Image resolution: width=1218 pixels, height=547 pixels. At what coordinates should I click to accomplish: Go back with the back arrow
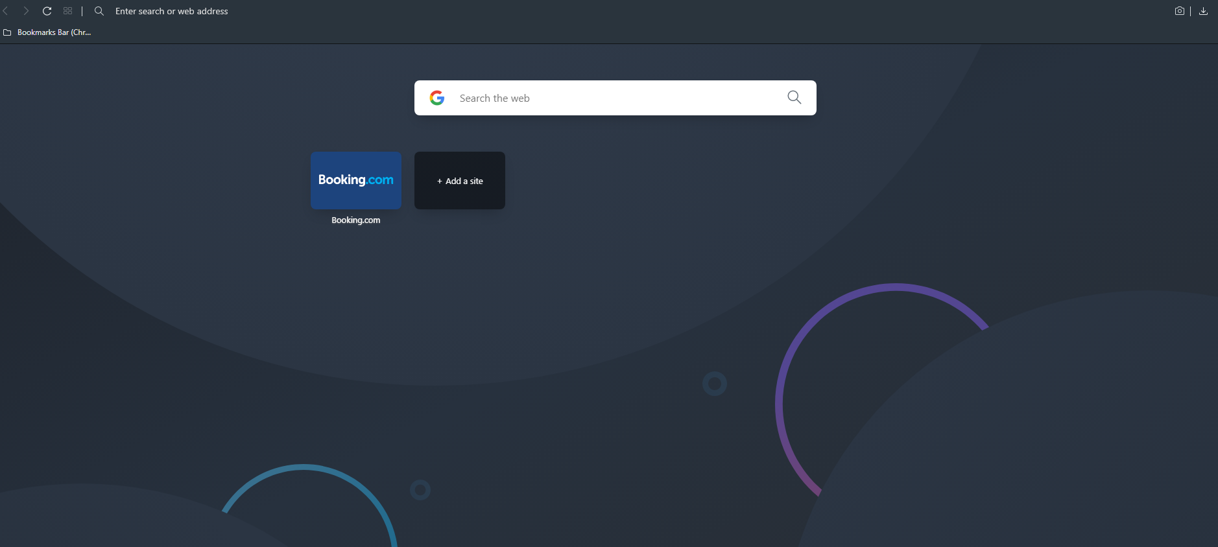6,11
